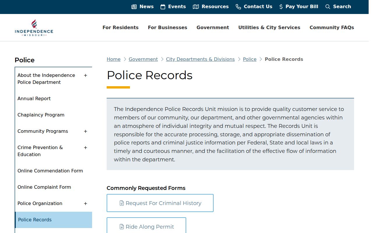This screenshot has width=373, height=233.
Task: Open the Community FAQs menu
Action: coord(332,28)
